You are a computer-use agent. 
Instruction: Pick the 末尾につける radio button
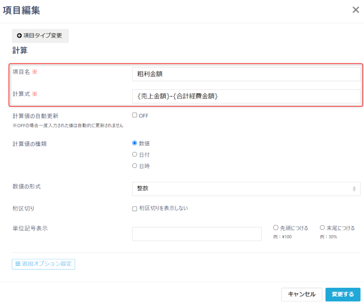click(x=322, y=228)
